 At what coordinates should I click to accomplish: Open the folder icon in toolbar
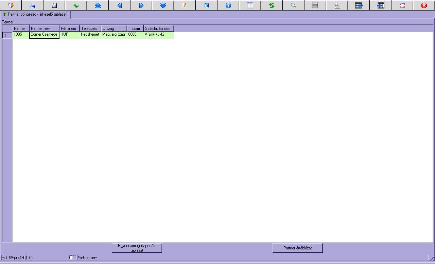coord(33,5)
